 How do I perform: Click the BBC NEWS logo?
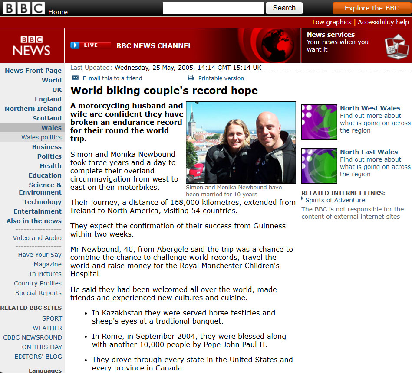[32, 45]
